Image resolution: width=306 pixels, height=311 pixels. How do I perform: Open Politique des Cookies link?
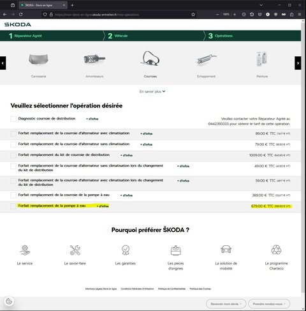tap(200, 289)
